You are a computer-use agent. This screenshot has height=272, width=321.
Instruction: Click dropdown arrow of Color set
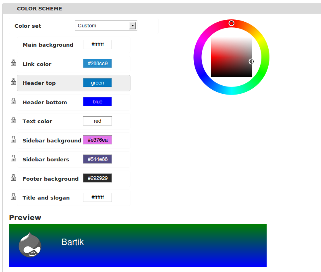[x=133, y=26]
